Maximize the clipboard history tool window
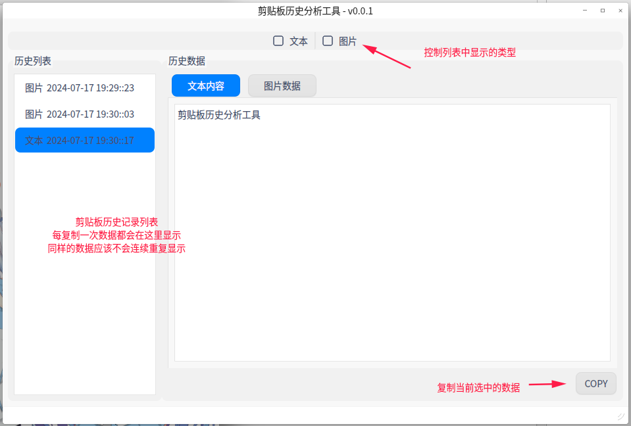The height and width of the screenshot is (426, 631). tap(602, 11)
